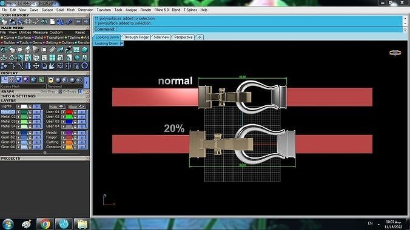Click the Hide layers button

[57, 107]
